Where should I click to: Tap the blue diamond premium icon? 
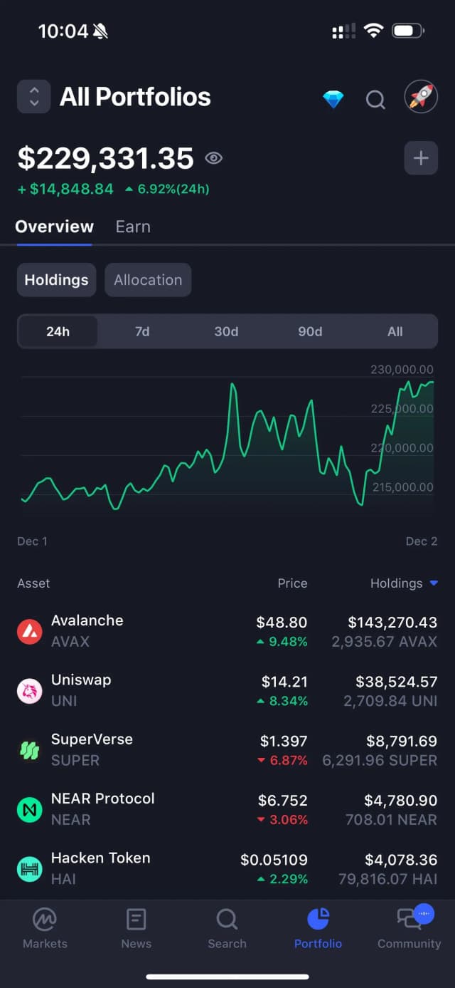333,99
